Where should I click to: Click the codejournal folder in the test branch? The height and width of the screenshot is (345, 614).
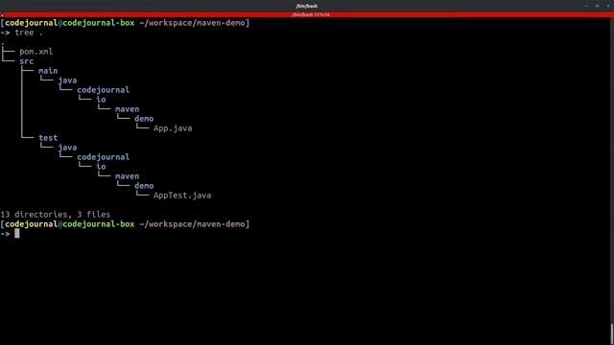tap(103, 157)
